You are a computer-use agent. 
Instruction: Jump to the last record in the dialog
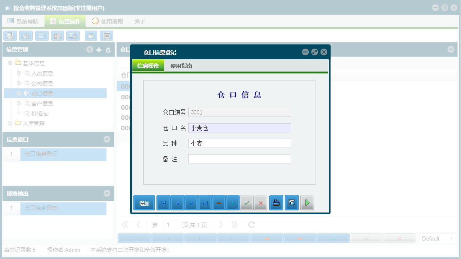click(206, 202)
